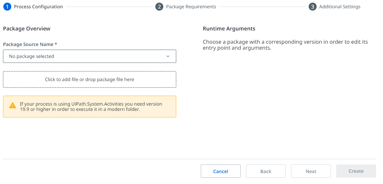This screenshot has height=184, width=383.
Task: Cancel the process creation
Action: point(221,171)
